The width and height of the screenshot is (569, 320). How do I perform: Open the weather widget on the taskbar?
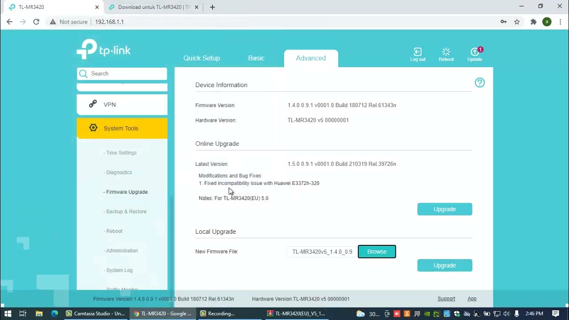pos(368,314)
